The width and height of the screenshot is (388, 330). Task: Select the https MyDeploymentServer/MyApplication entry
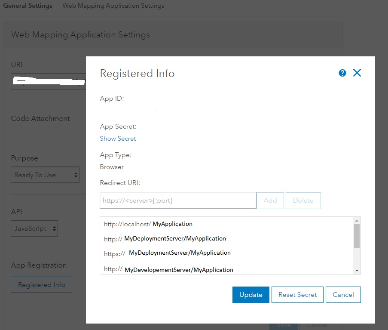click(x=168, y=253)
